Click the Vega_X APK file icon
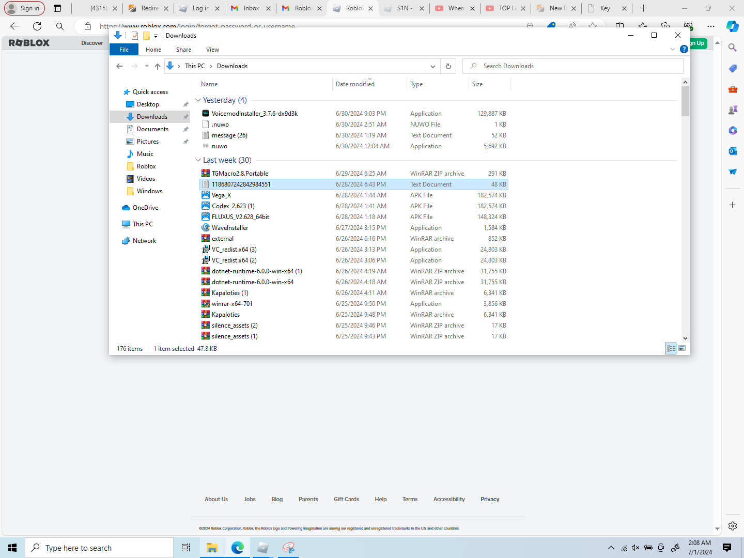This screenshot has height=558, width=744. [206, 195]
